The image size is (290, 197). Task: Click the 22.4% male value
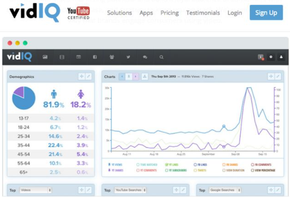[x=55, y=145]
